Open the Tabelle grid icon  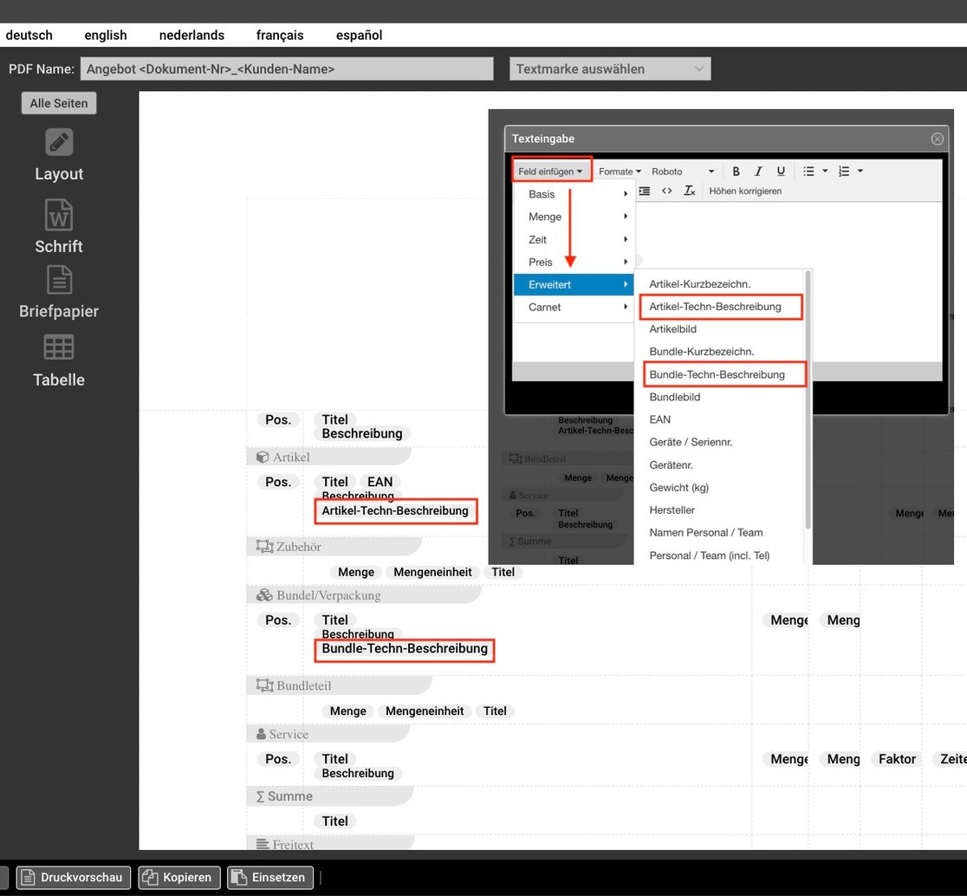(59, 347)
